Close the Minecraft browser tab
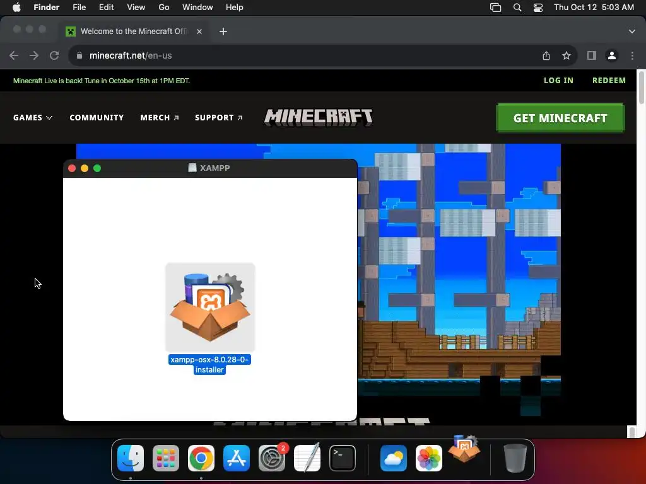 199,32
